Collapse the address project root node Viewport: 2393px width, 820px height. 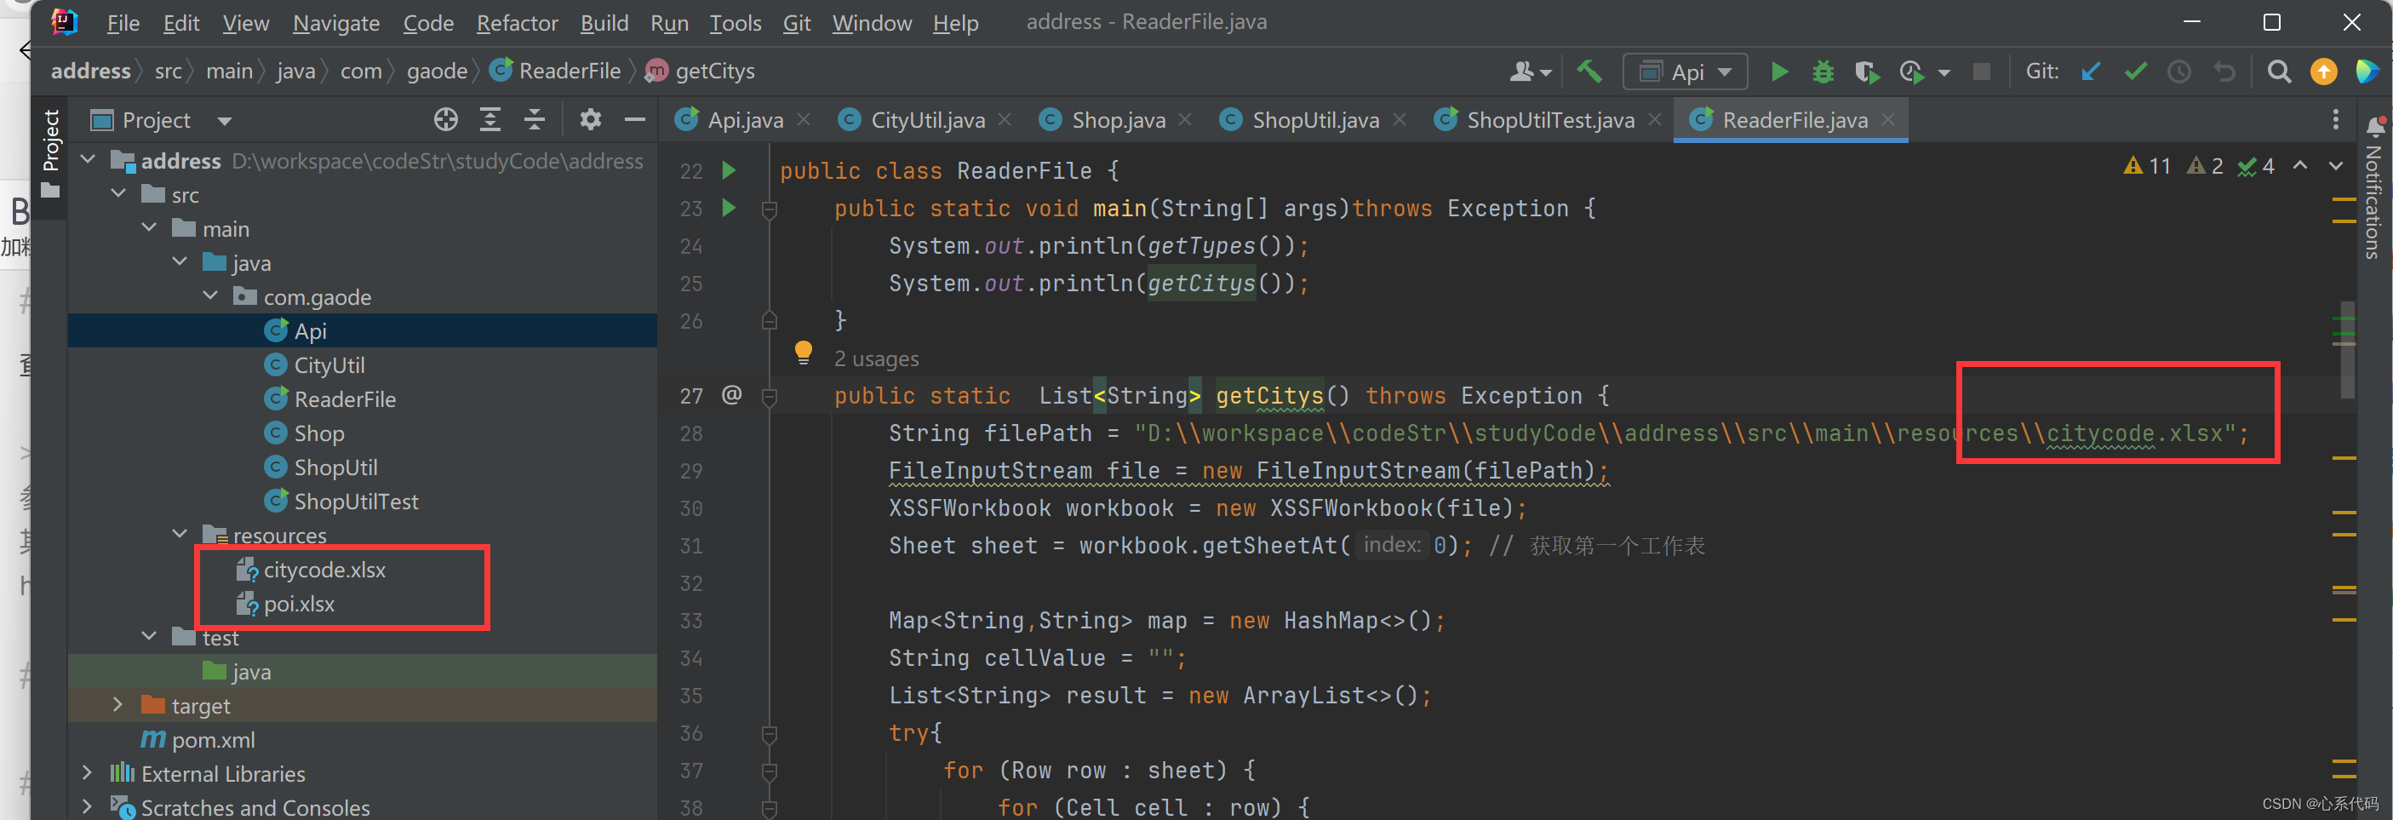coord(89,160)
